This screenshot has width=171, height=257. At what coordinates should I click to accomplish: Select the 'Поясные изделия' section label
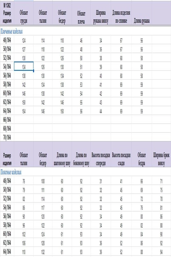pyautogui.click(x=11, y=172)
